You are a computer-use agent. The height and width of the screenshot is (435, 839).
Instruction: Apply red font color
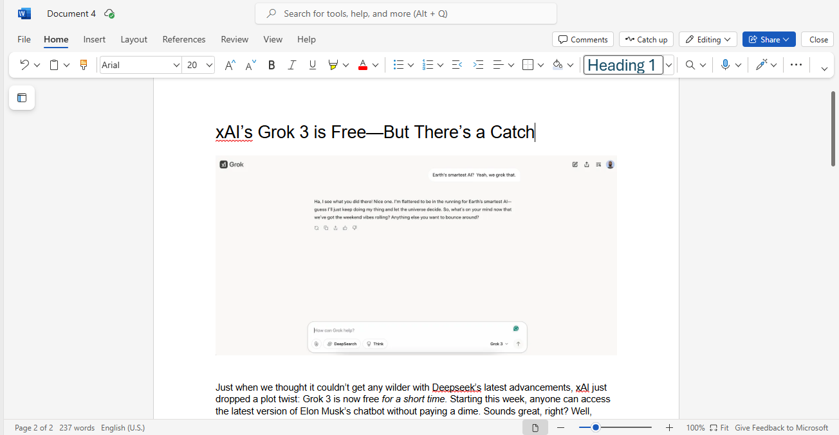tap(362, 65)
